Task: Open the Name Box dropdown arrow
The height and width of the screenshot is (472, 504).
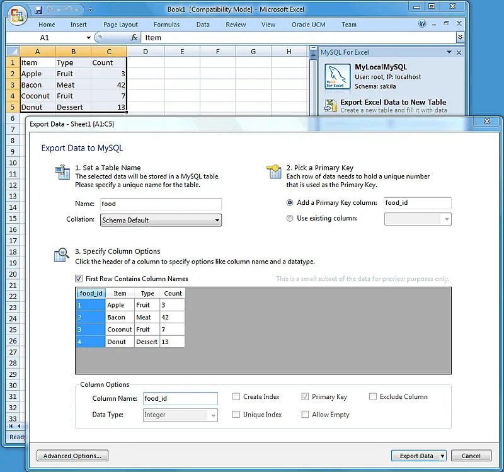Action: pos(88,38)
